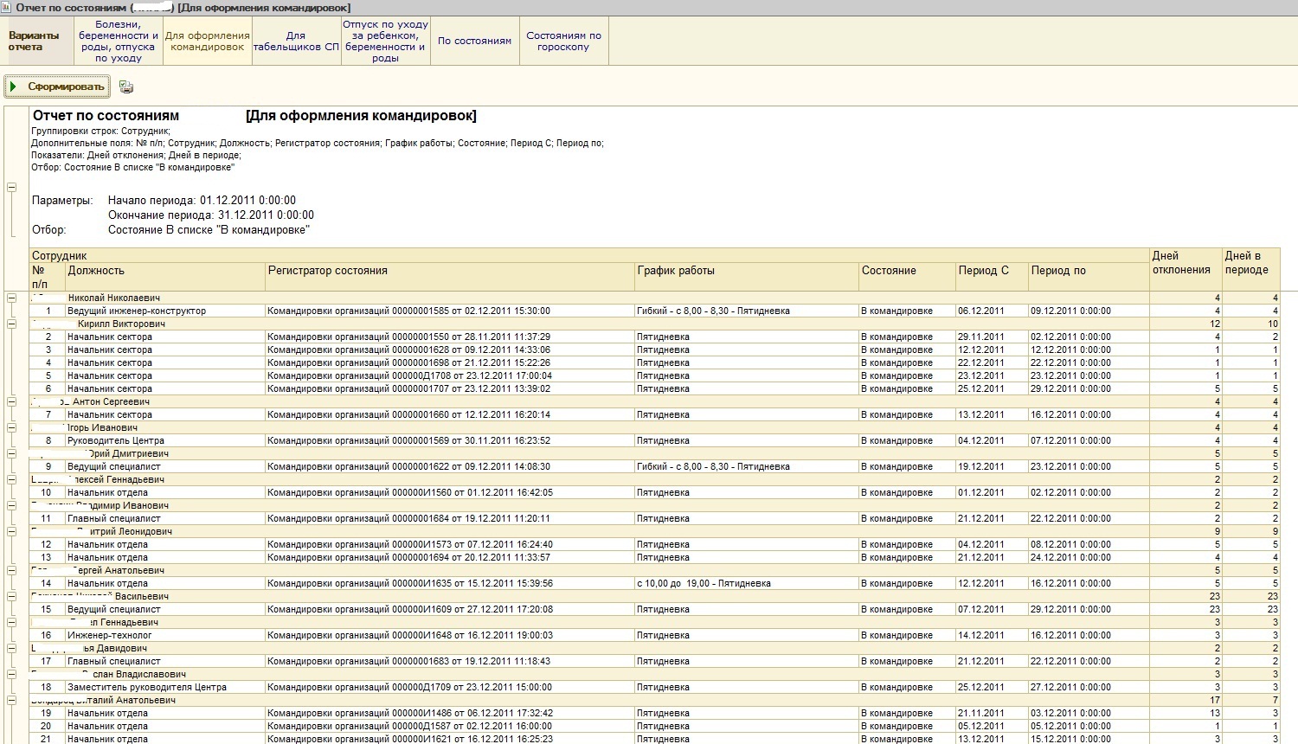Collapse the Сергей Анатольевич employee group
The image size is (1298, 744).
[12, 570]
